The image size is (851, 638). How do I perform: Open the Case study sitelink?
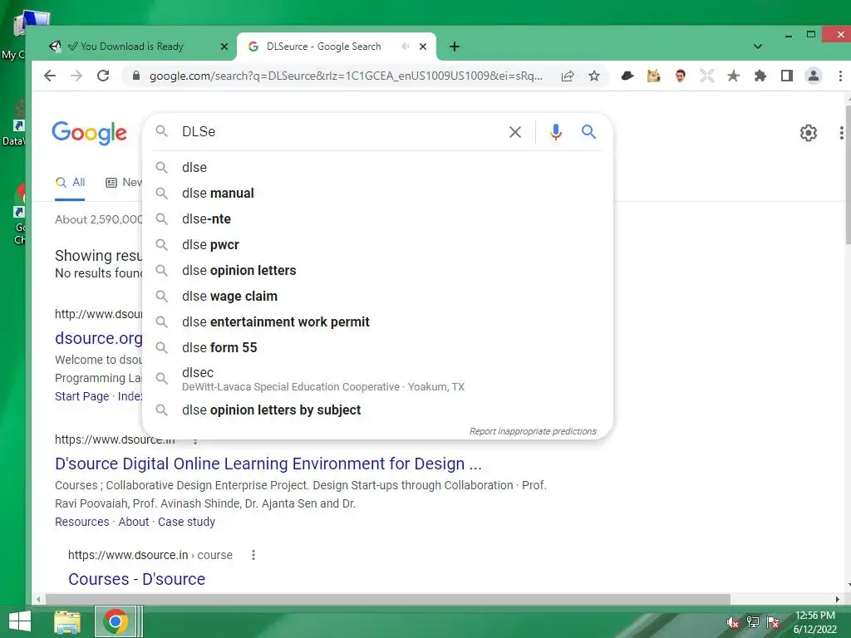(x=186, y=522)
